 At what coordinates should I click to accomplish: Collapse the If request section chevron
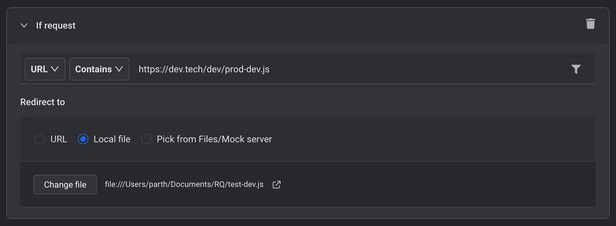click(x=24, y=25)
